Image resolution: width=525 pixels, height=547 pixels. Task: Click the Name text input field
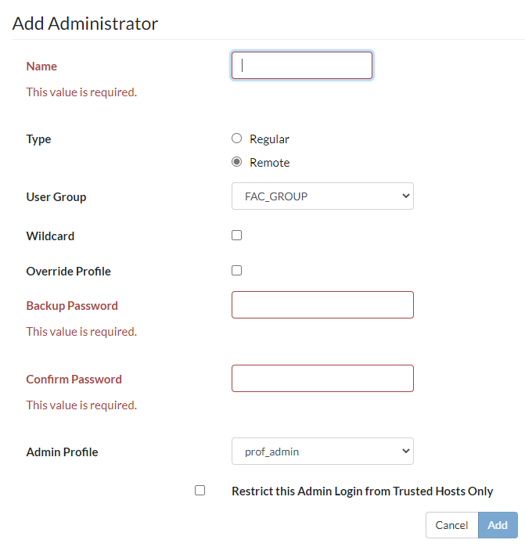coord(301,66)
